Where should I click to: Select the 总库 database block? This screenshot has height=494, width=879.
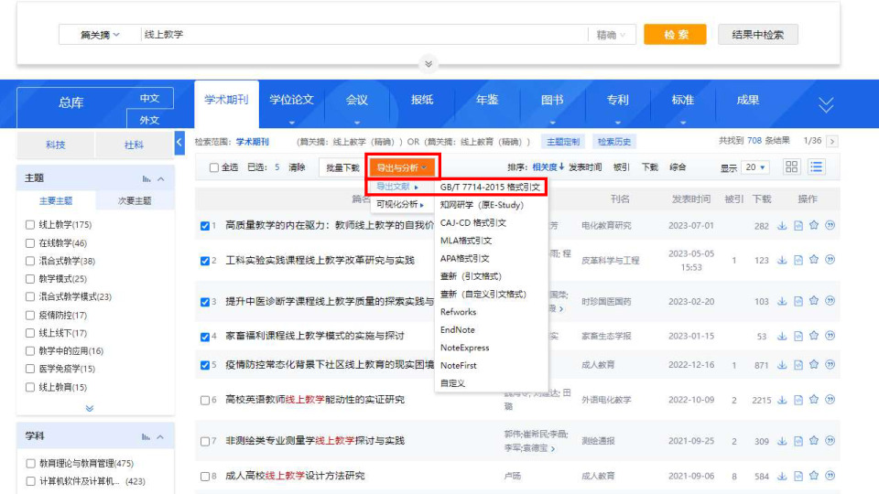71,103
